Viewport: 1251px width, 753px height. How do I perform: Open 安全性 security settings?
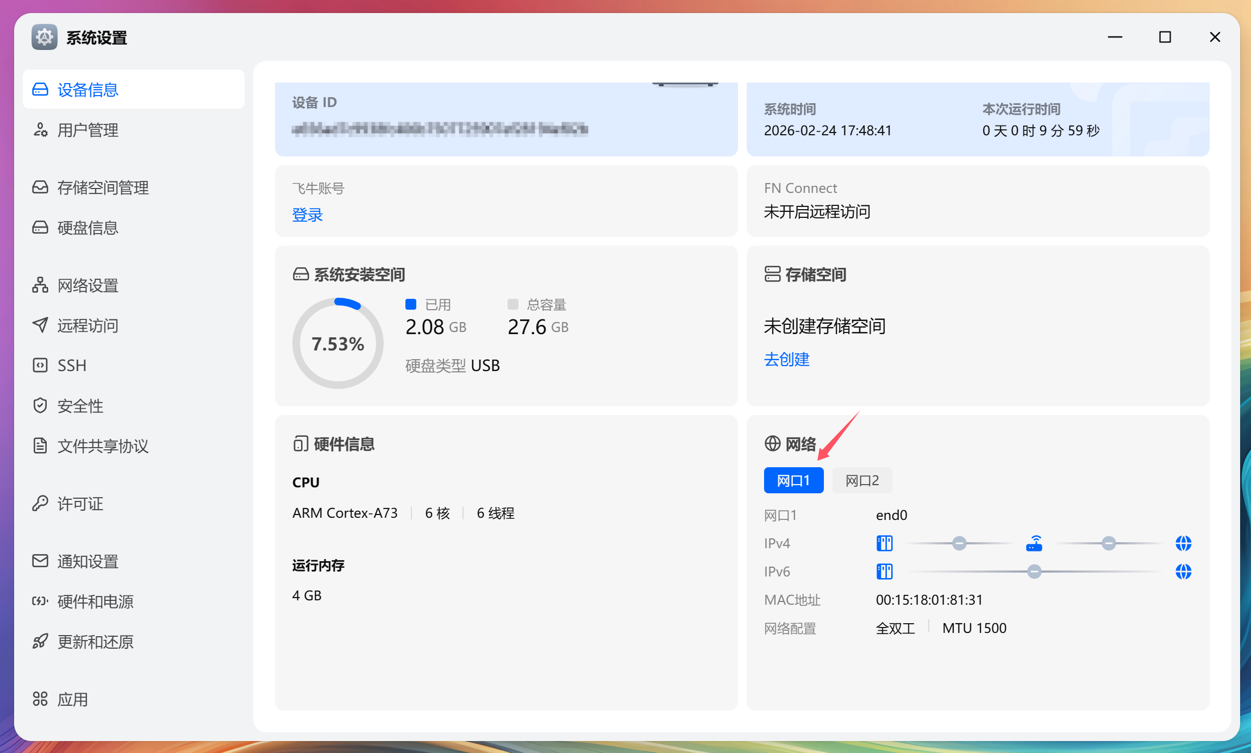80,406
